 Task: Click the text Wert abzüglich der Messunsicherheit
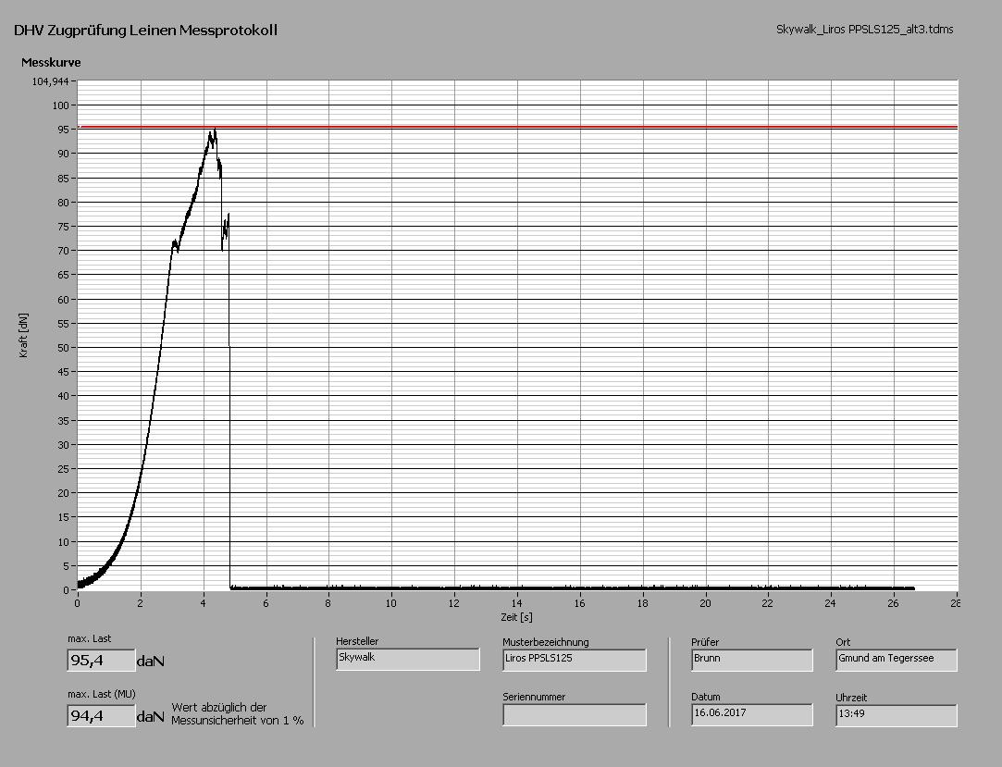238,714
